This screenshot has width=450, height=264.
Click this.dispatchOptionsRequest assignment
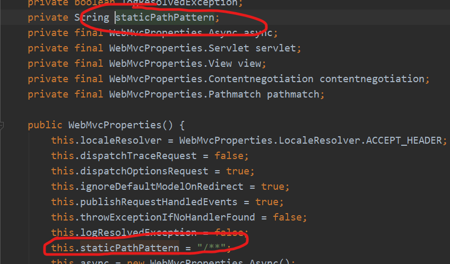[x=153, y=171]
